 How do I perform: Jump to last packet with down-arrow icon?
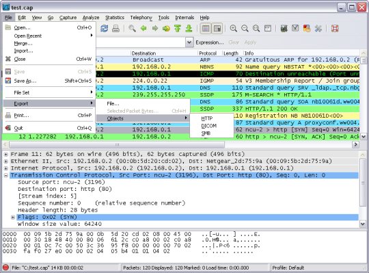click(x=189, y=29)
